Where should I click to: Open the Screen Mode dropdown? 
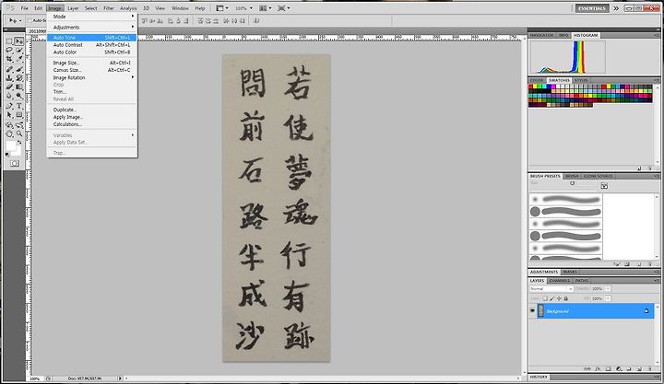283,8
